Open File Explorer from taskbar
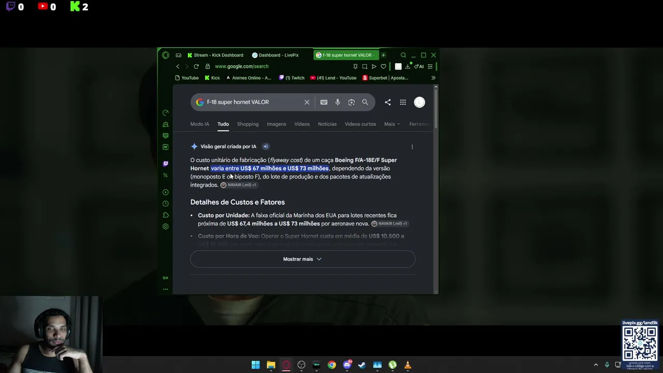 (x=271, y=365)
